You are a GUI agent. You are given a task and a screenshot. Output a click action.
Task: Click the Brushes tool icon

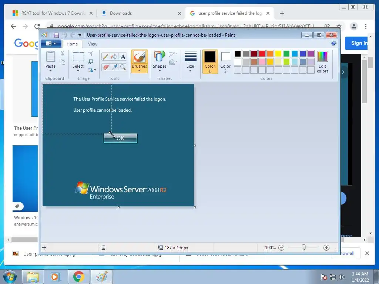(140, 57)
